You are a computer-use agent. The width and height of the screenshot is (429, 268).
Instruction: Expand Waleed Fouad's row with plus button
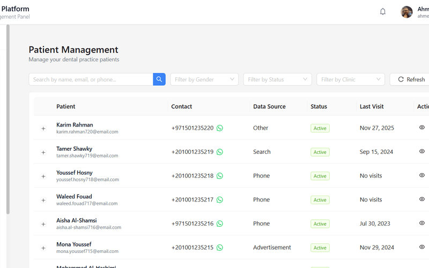pyautogui.click(x=43, y=200)
